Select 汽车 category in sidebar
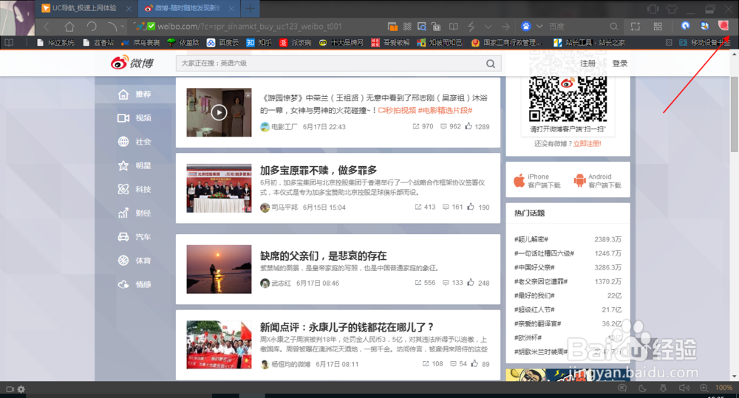The height and width of the screenshot is (398, 739). [134, 237]
